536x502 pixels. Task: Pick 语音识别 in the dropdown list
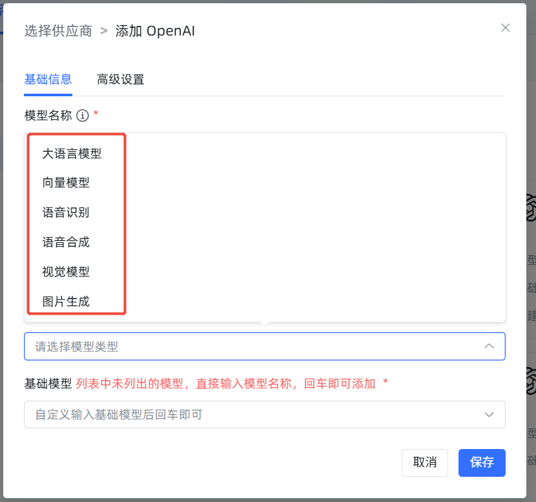(x=66, y=213)
